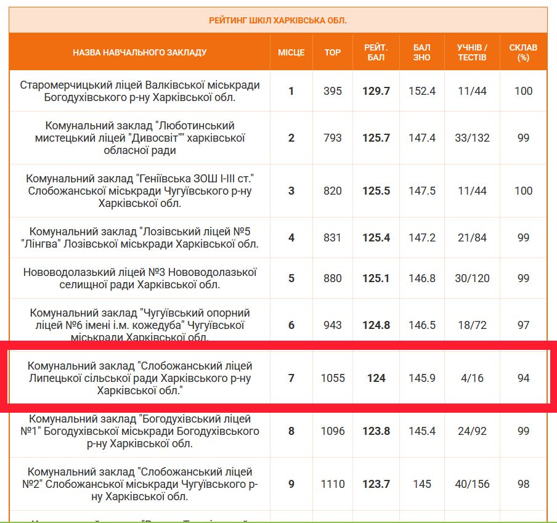Click the 'TOP' column header
Viewport: 557px width, 523px height.
click(333, 52)
